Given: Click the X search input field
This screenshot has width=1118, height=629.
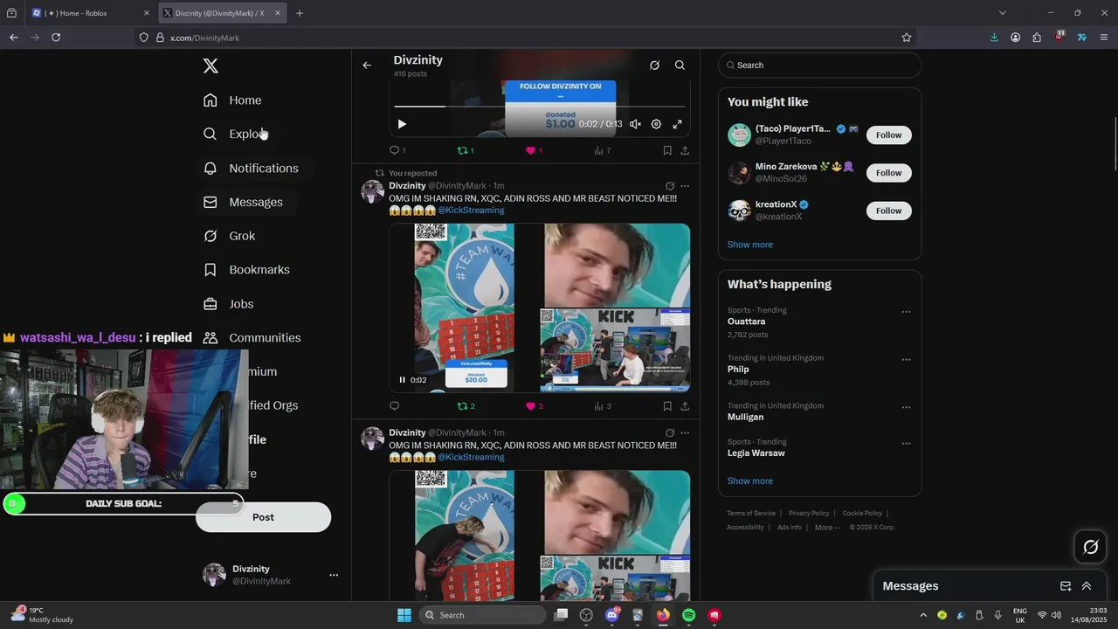Looking at the screenshot, I should 819,66.
